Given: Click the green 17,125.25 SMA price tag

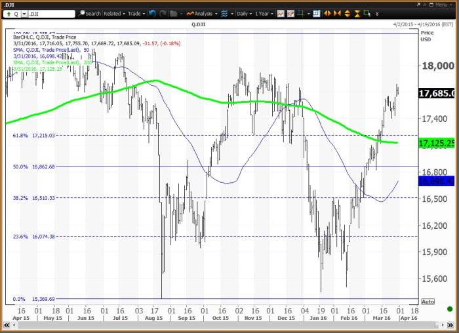Looking at the screenshot, I should tap(437, 144).
